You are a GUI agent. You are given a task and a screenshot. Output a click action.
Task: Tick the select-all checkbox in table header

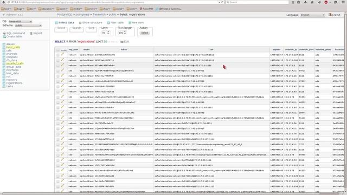pos(58,50)
